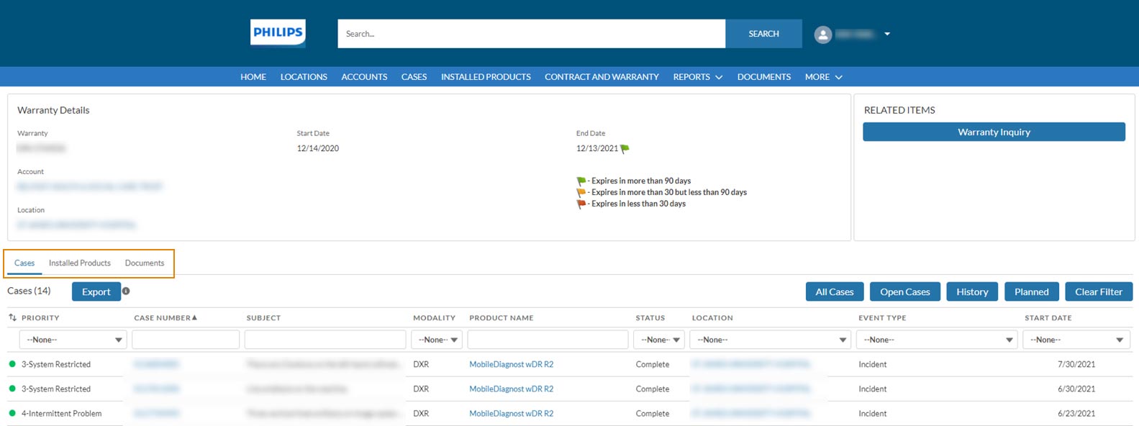The image size is (1139, 426).
Task: Click the start date '6/30/2021' cell
Action: click(x=1076, y=389)
